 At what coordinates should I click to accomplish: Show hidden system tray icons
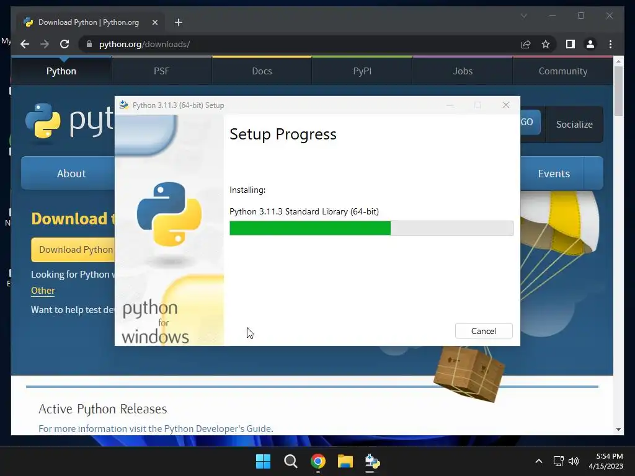pyautogui.click(x=539, y=461)
